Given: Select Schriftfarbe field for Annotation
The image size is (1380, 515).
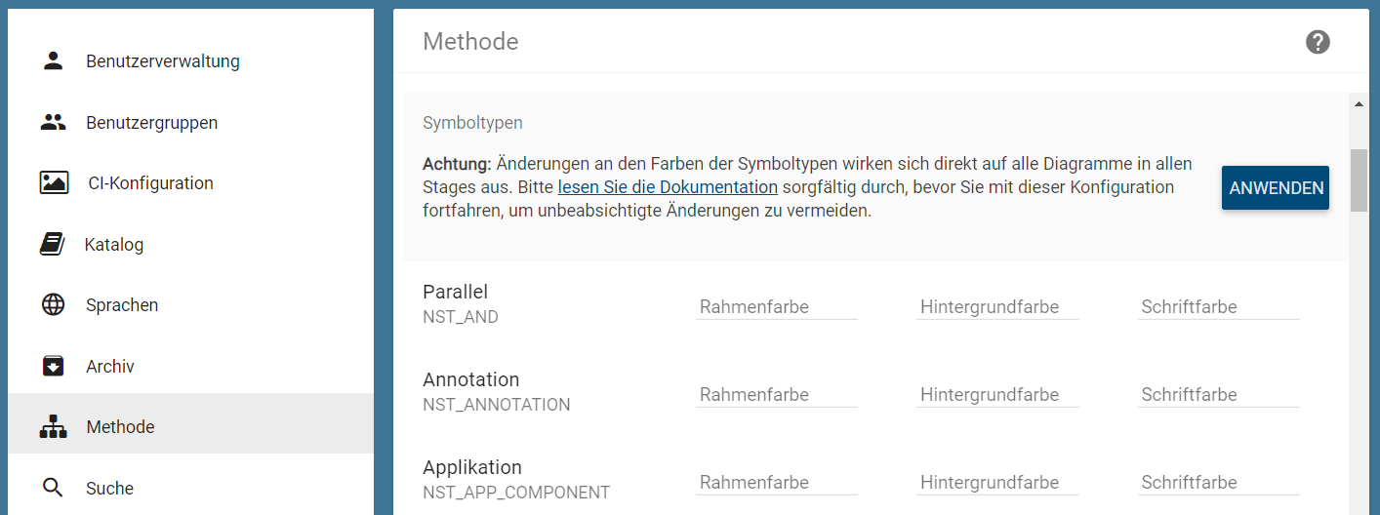Looking at the screenshot, I should pos(1218,395).
